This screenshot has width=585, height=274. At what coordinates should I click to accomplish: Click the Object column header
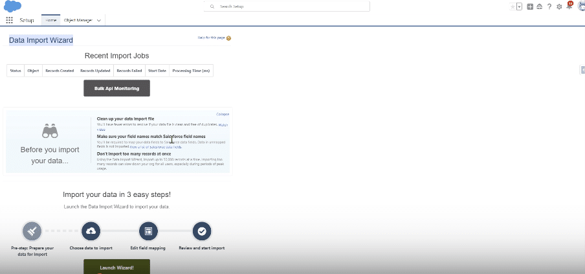[x=33, y=71]
